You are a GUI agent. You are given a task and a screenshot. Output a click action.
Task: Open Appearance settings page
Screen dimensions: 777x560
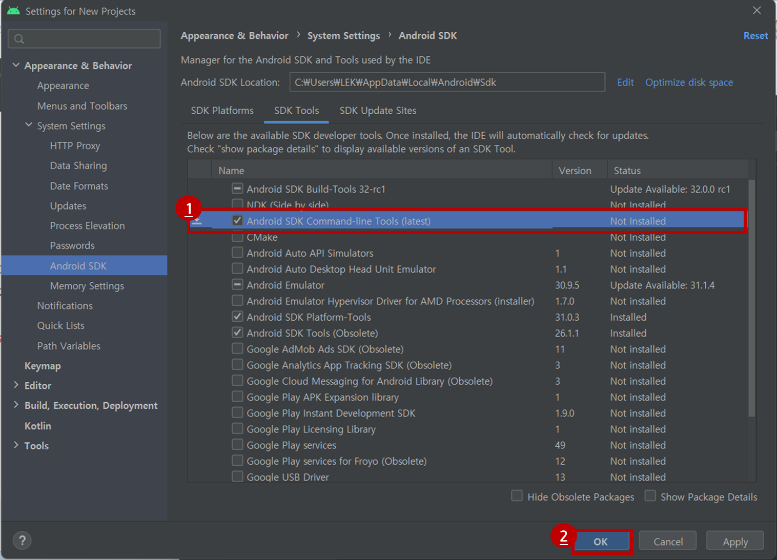[x=63, y=86]
